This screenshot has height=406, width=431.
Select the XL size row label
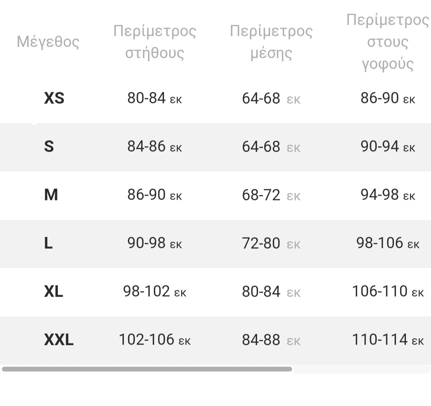click(x=53, y=292)
